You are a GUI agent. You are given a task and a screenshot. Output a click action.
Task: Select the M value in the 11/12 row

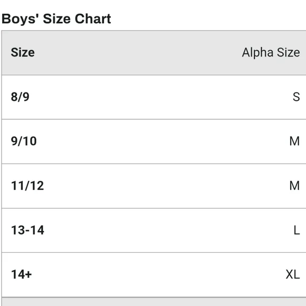295,186
